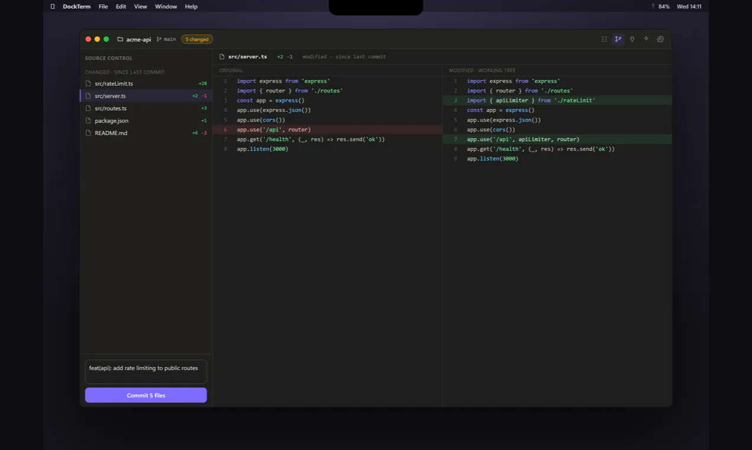Click the file icon for src/server.ts in sidebar
This screenshot has width=752, height=450.
pos(88,96)
